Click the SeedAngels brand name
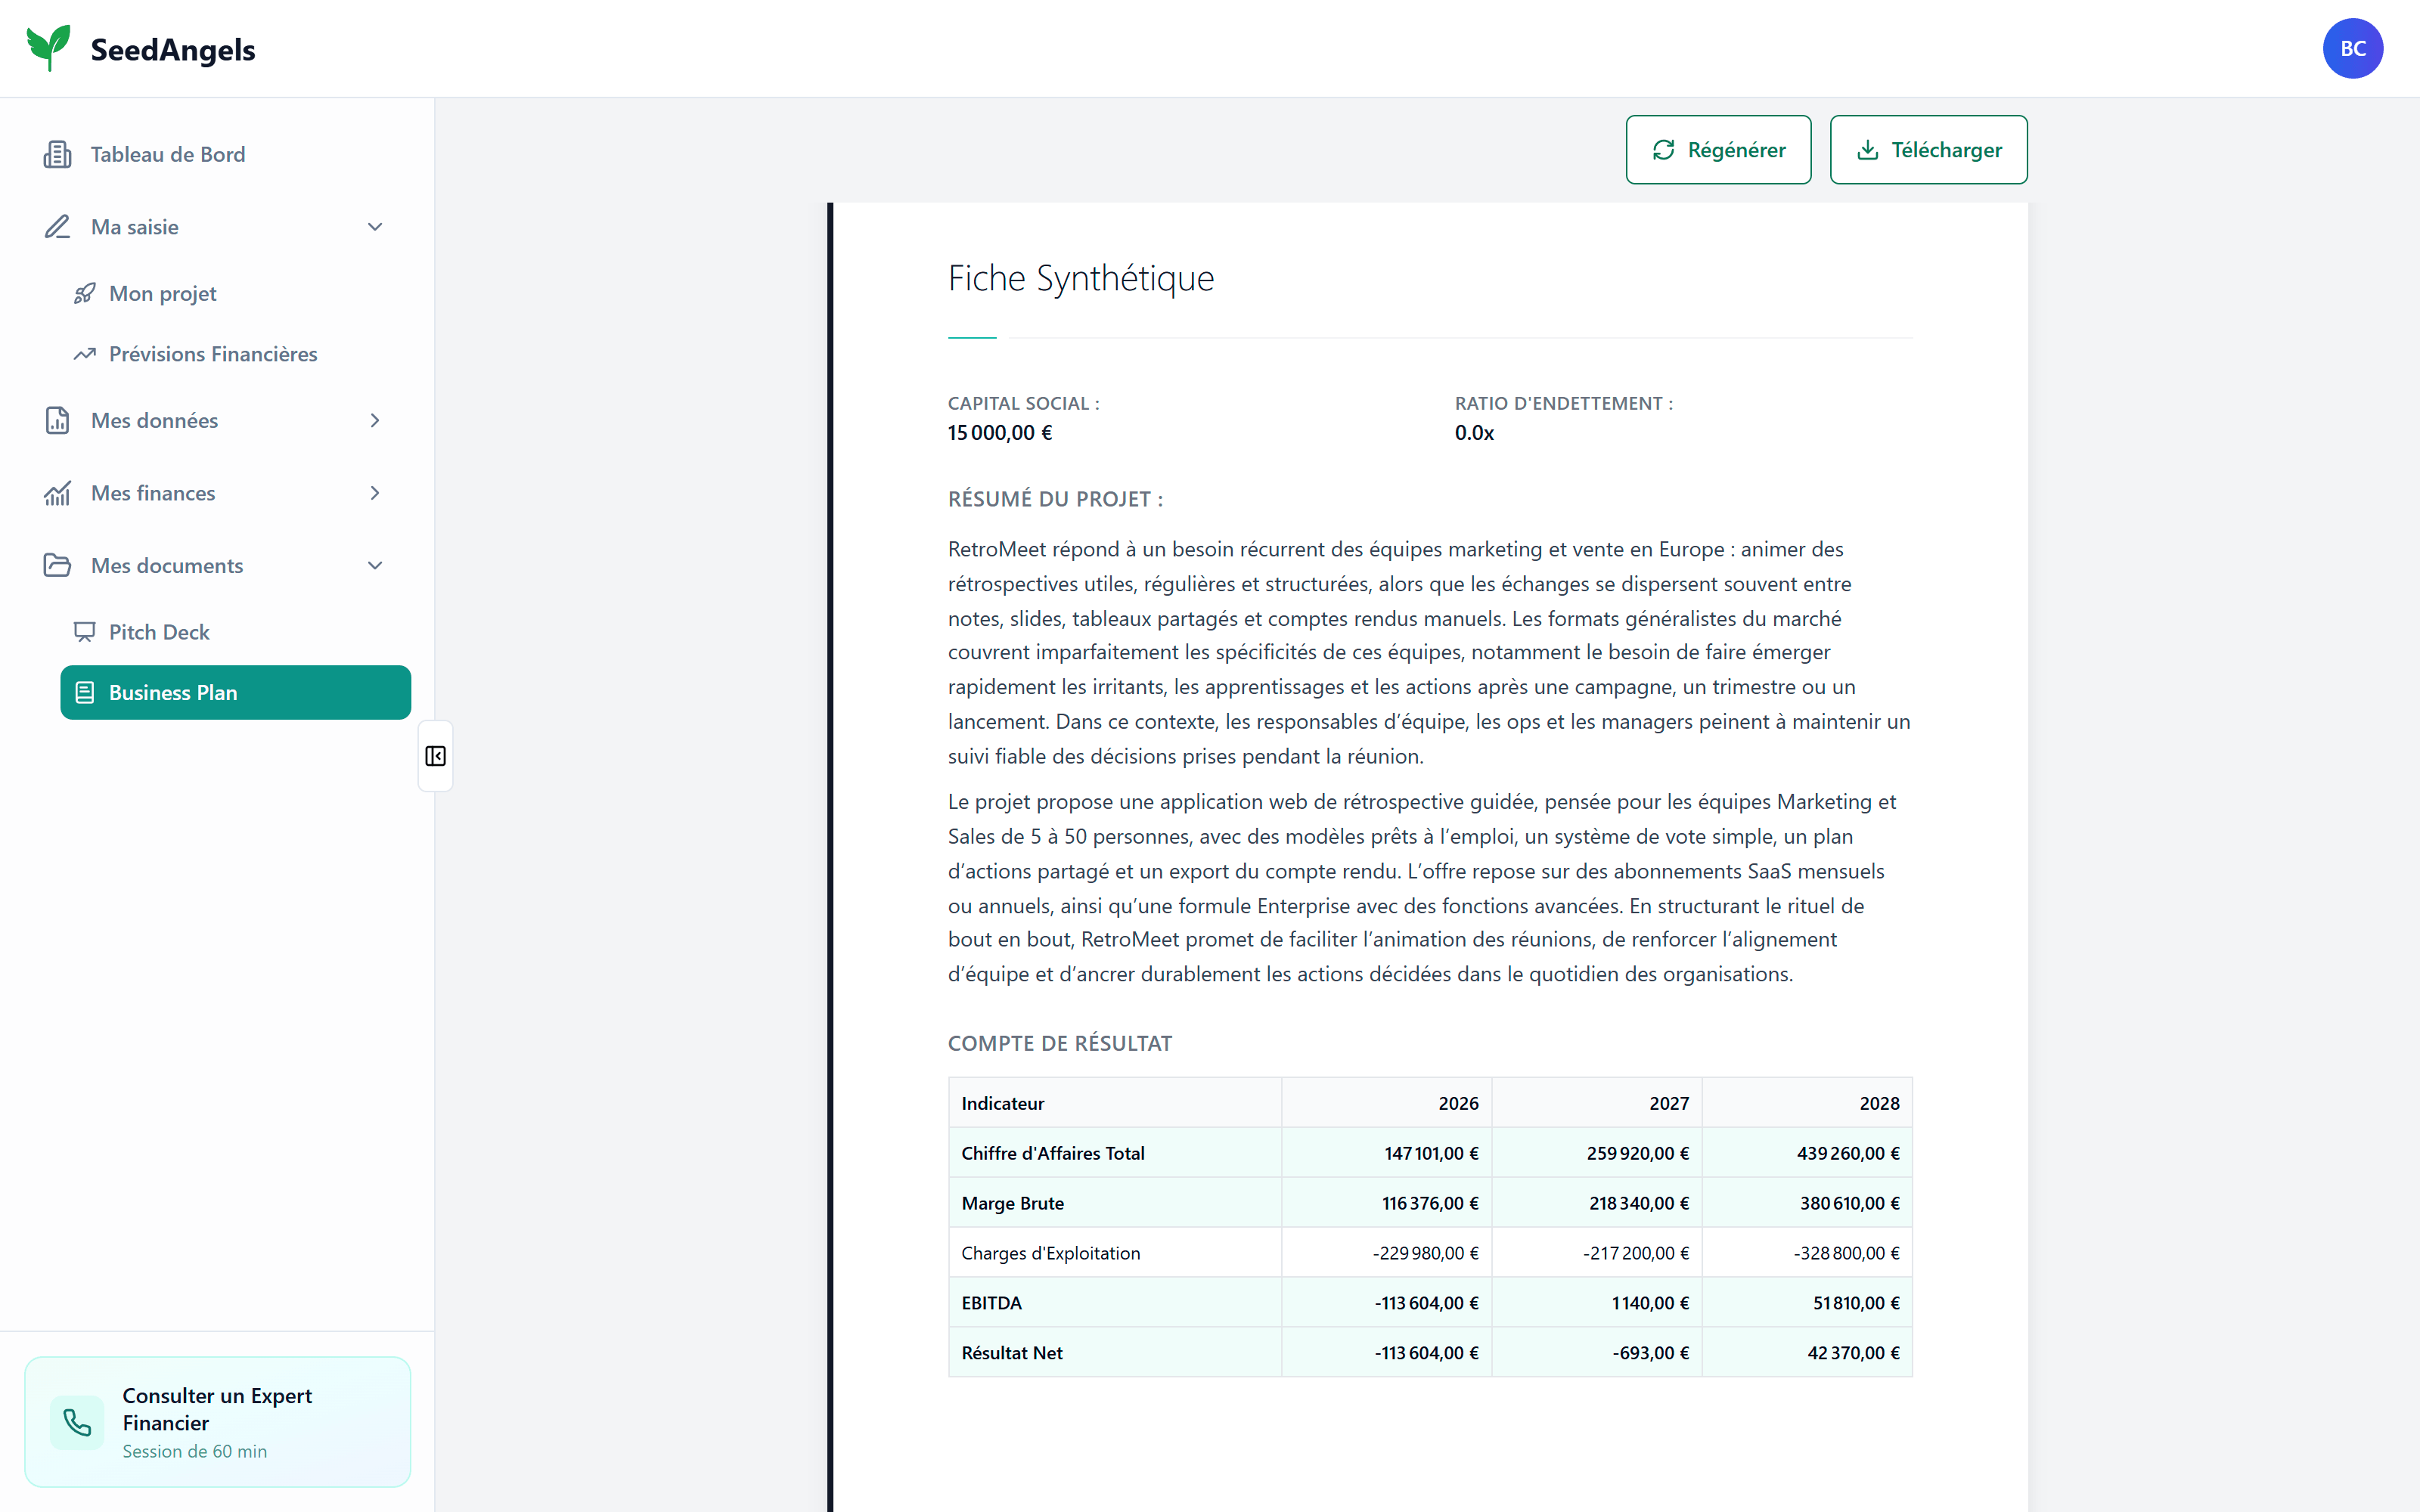This screenshot has width=2420, height=1512. pyautogui.click(x=173, y=49)
